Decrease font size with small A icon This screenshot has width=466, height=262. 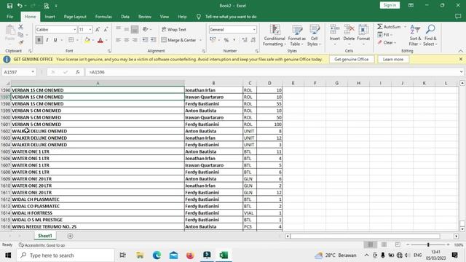[x=106, y=29]
